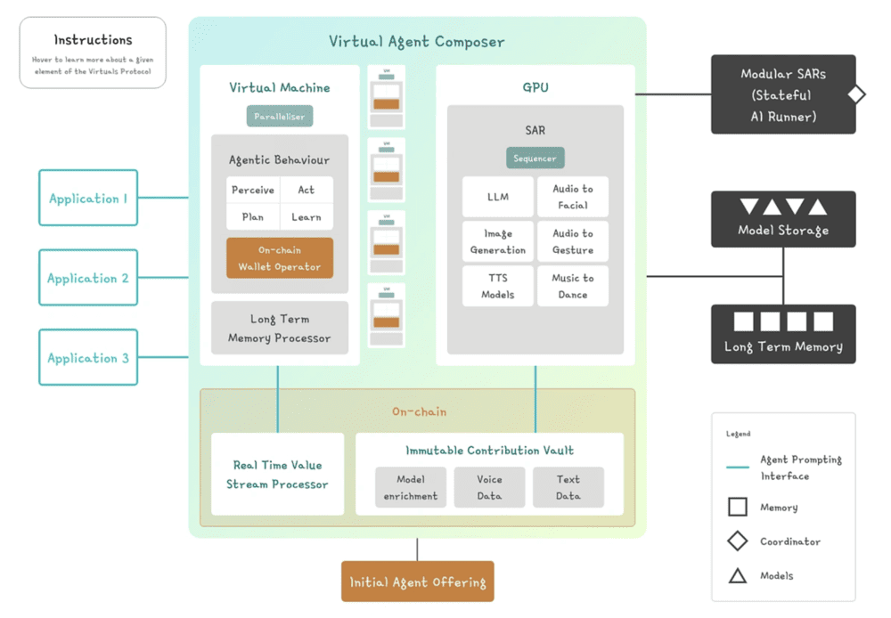The width and height of the screenshot is (891, 618).
Task: Click the Real Time Value Stream Processor
Action: 277,475
